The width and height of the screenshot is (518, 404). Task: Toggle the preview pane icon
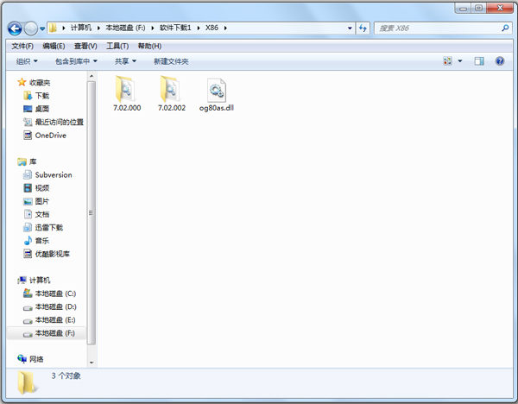tap(479, 61)
